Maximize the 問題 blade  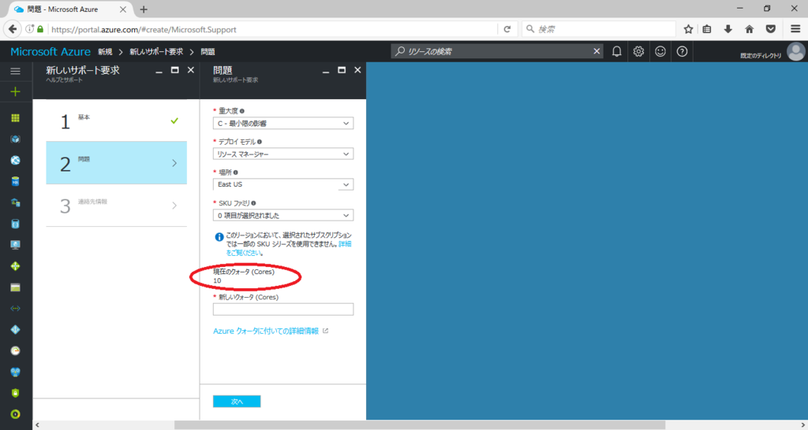point(342,70)
